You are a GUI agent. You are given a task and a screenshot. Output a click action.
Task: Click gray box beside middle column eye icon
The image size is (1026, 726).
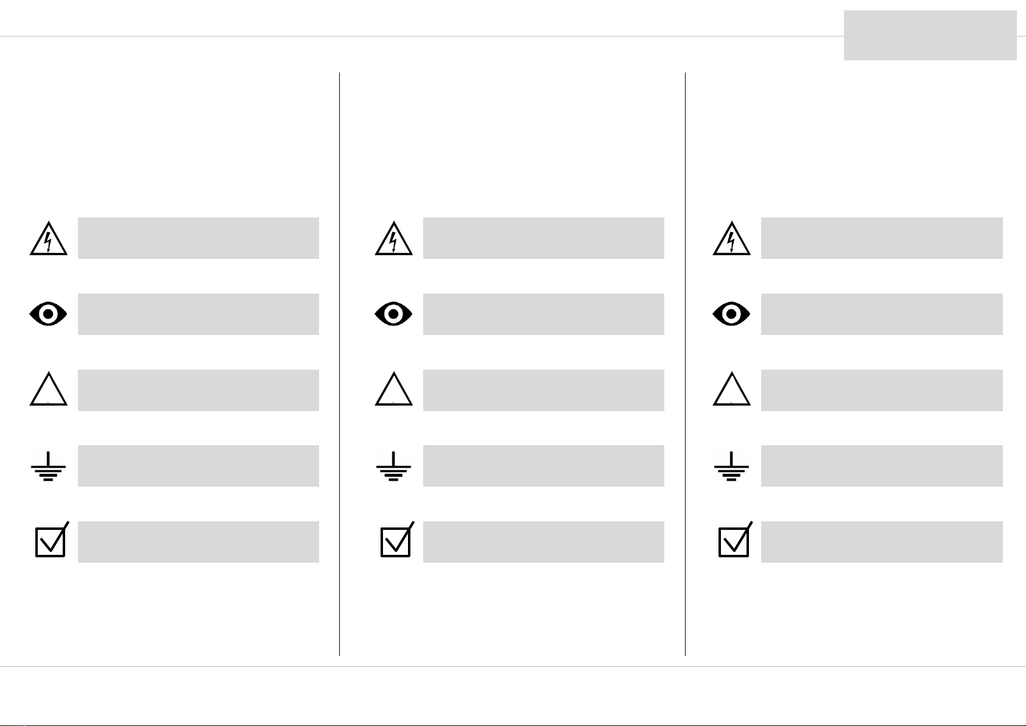(544, 314)
